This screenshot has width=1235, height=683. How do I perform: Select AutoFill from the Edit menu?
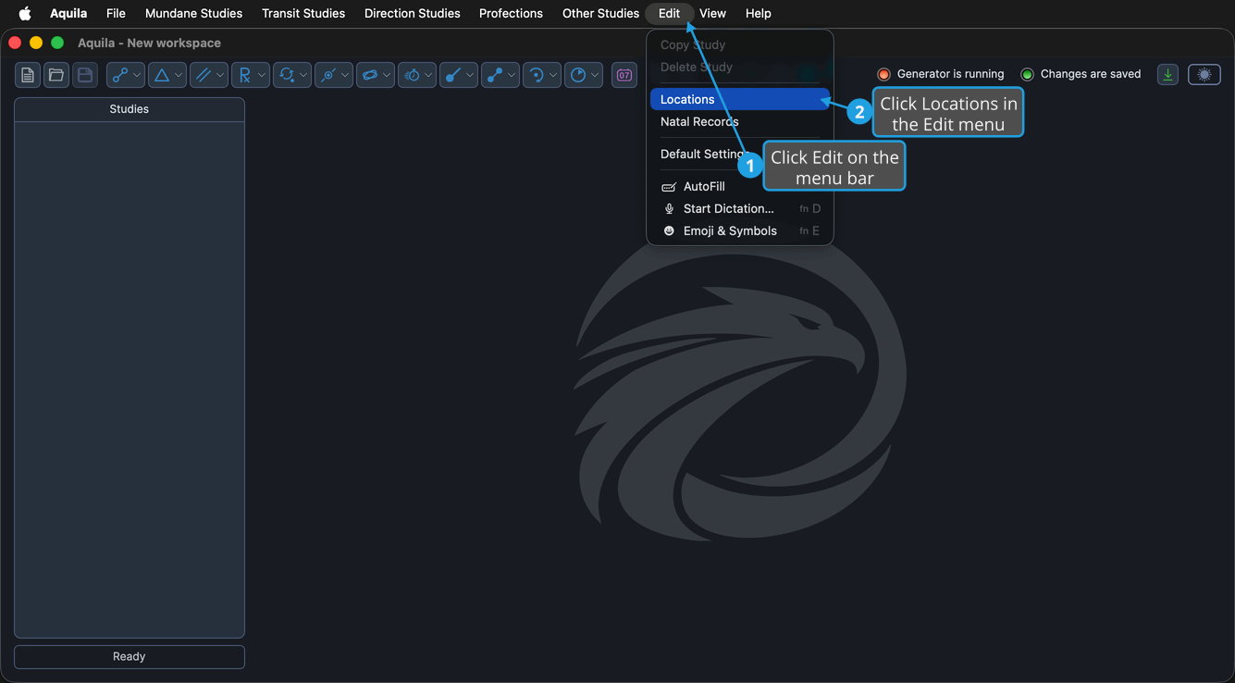(x=740, y=186)
